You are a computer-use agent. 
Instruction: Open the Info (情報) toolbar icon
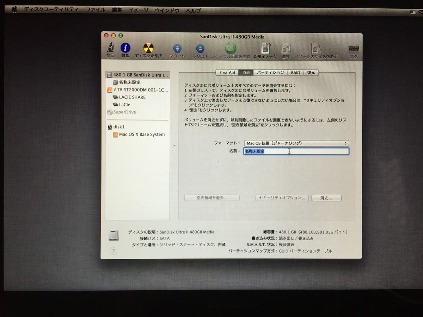click(x=125, y=48)
